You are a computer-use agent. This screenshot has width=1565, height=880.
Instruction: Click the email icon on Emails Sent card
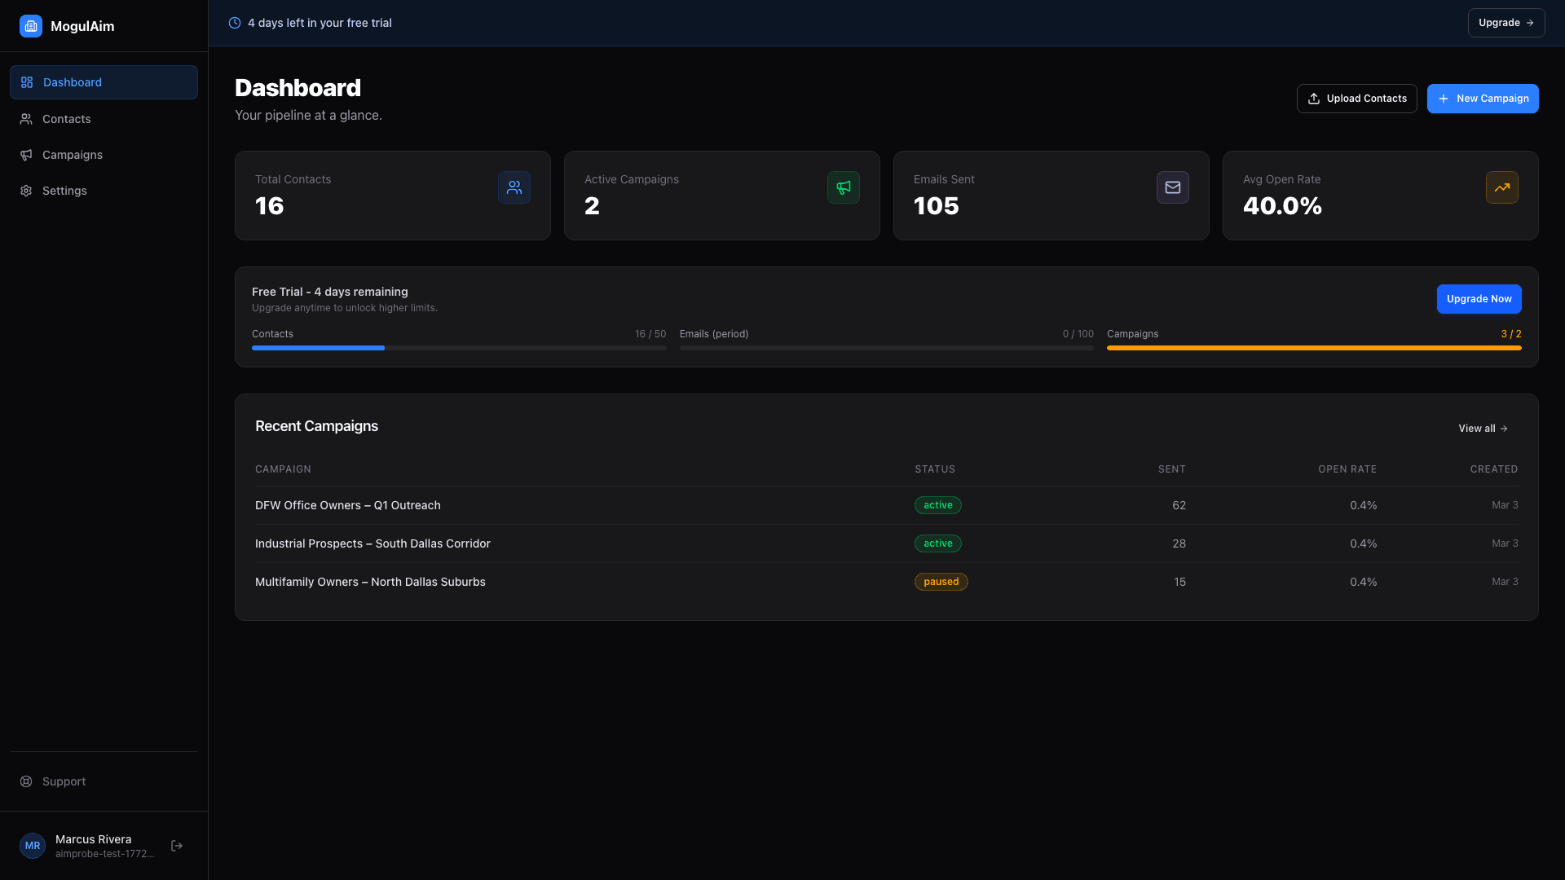tap(1172, 187)
